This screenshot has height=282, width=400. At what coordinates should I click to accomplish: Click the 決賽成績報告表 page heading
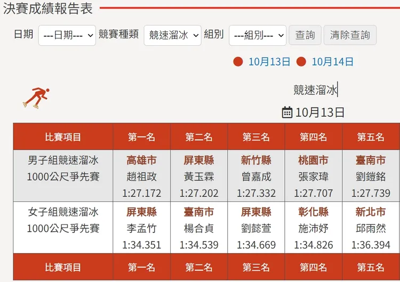[x=47, y=9]
